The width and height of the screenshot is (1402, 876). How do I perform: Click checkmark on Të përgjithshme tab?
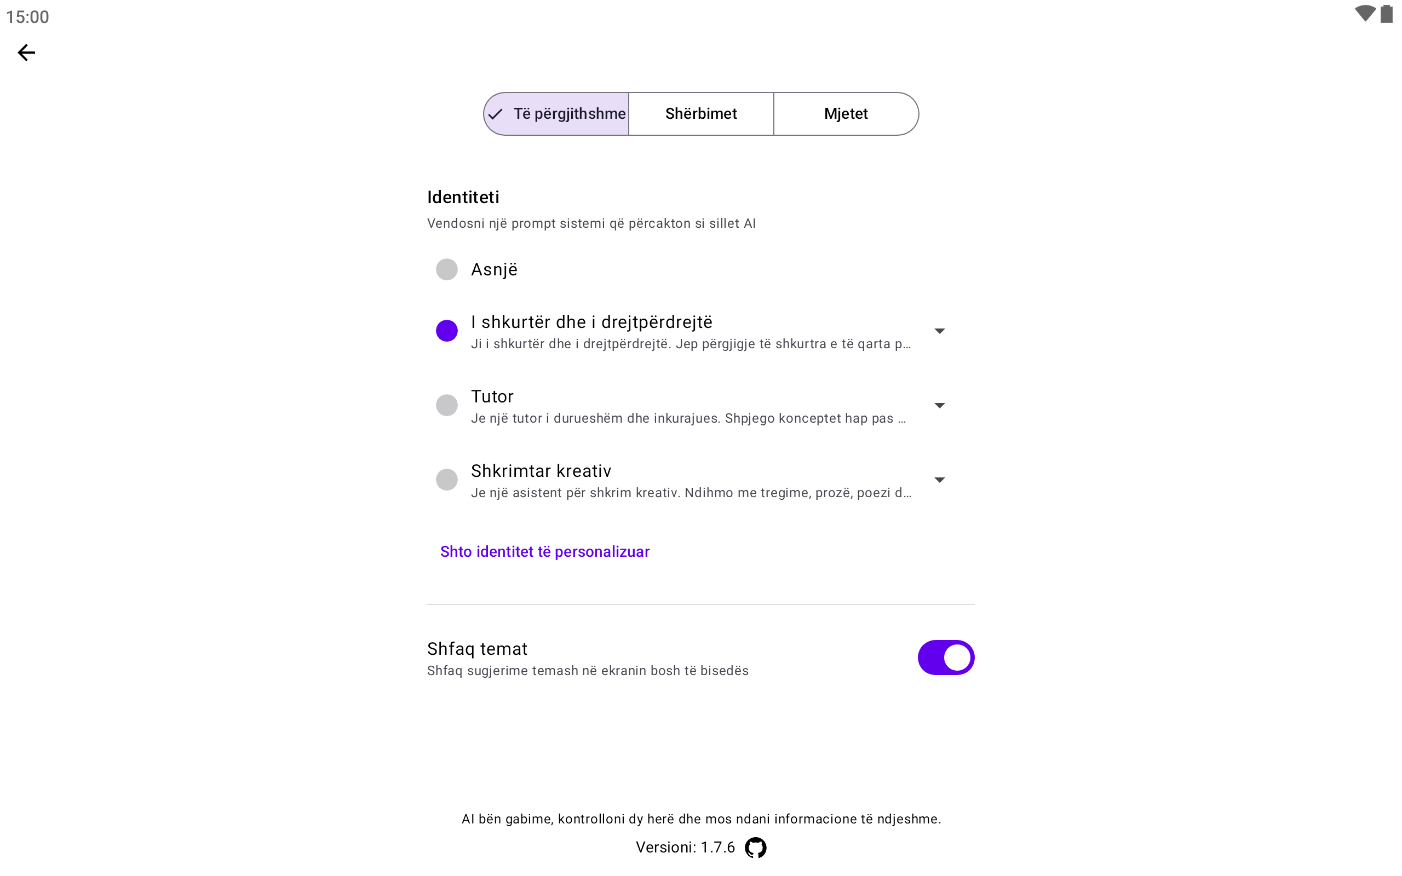(495, 114)
